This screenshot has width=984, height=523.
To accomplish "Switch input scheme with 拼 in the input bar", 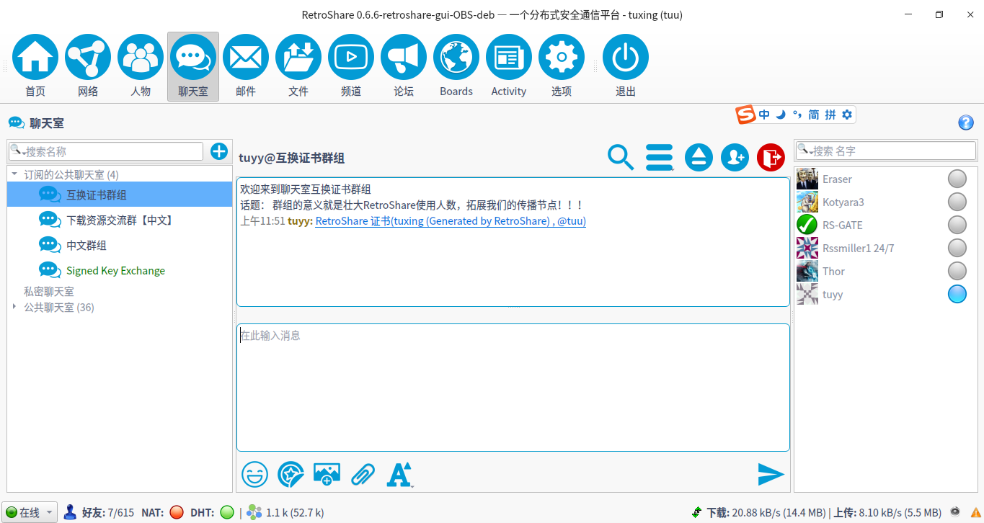I will (x=830, y=115).
